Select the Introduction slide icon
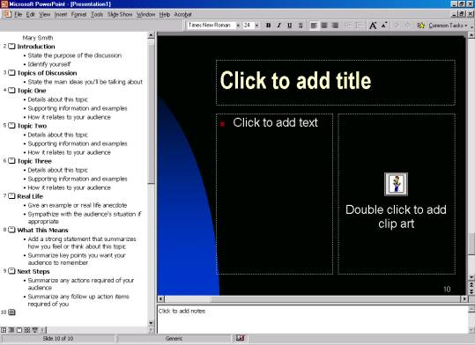 11,47
